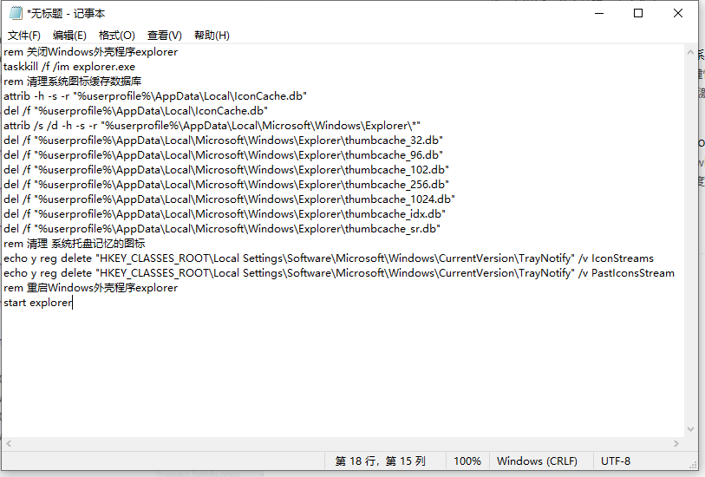705x477 pixels.
Task: Click the vertical scrollbar down arrow
Action: click(x=690, y=429)
